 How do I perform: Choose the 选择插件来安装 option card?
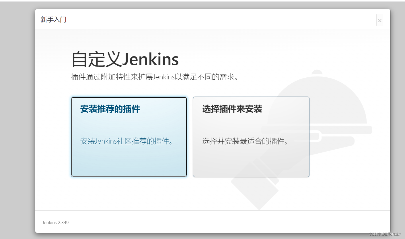tap(251, 137)
